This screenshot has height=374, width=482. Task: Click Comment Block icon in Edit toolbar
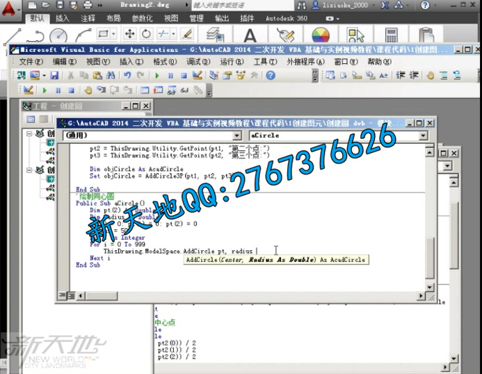point(444,75)
